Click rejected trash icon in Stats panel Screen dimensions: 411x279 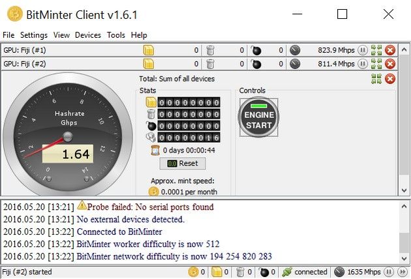coord(151,114)
